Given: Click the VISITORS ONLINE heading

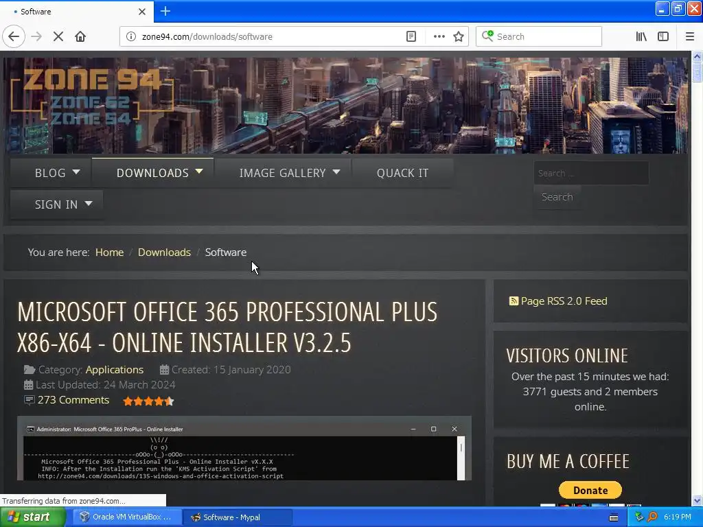Looking at the screenshot, I should [567, 356].
